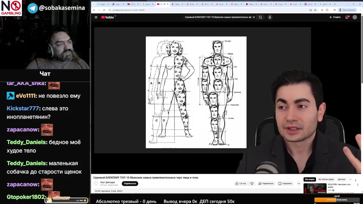Show next filter chips with arrow

pyautogui.click(x=356, y=180)
